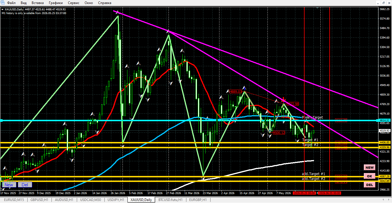Click the 4889.03 price label
Image resolution: width=392 pixels, height=203 pixels.
(235, 91)
